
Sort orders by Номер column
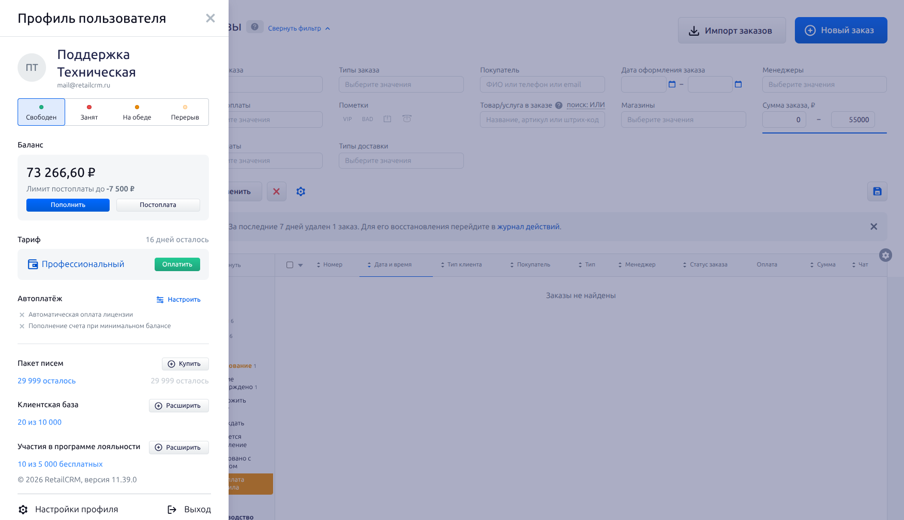click(329, 264)
